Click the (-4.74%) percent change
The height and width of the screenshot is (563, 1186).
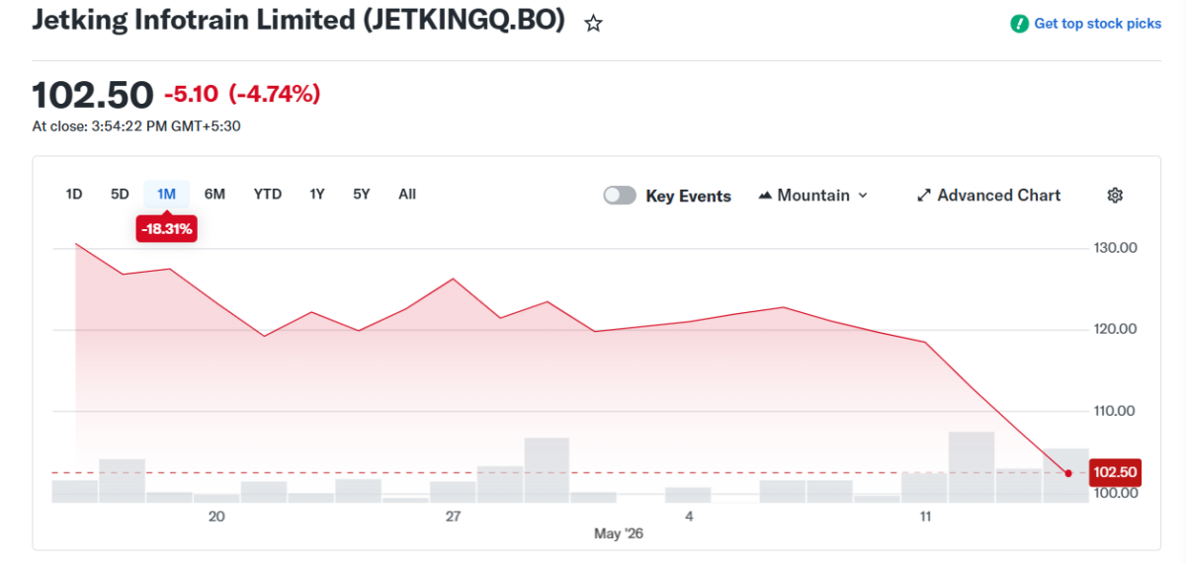(275, 95)
